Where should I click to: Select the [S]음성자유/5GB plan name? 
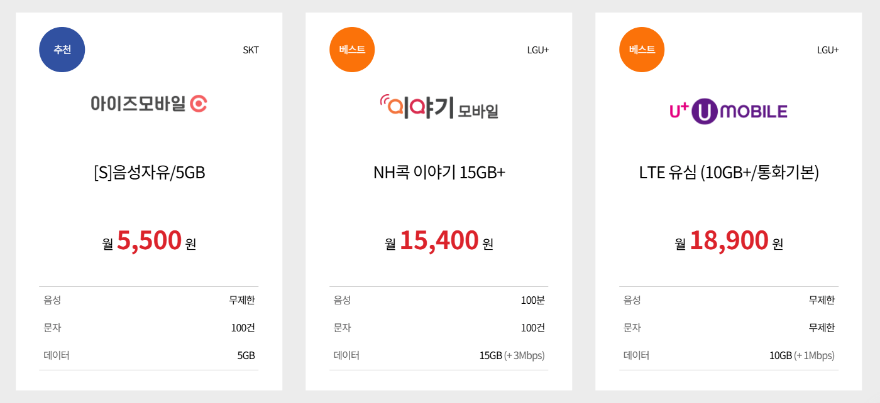pyautogui.click(x=148, y=172)
